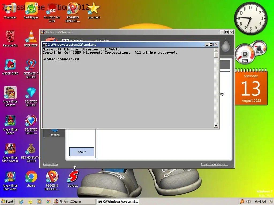Click the About button in CCleaner

tap(82, 152)
